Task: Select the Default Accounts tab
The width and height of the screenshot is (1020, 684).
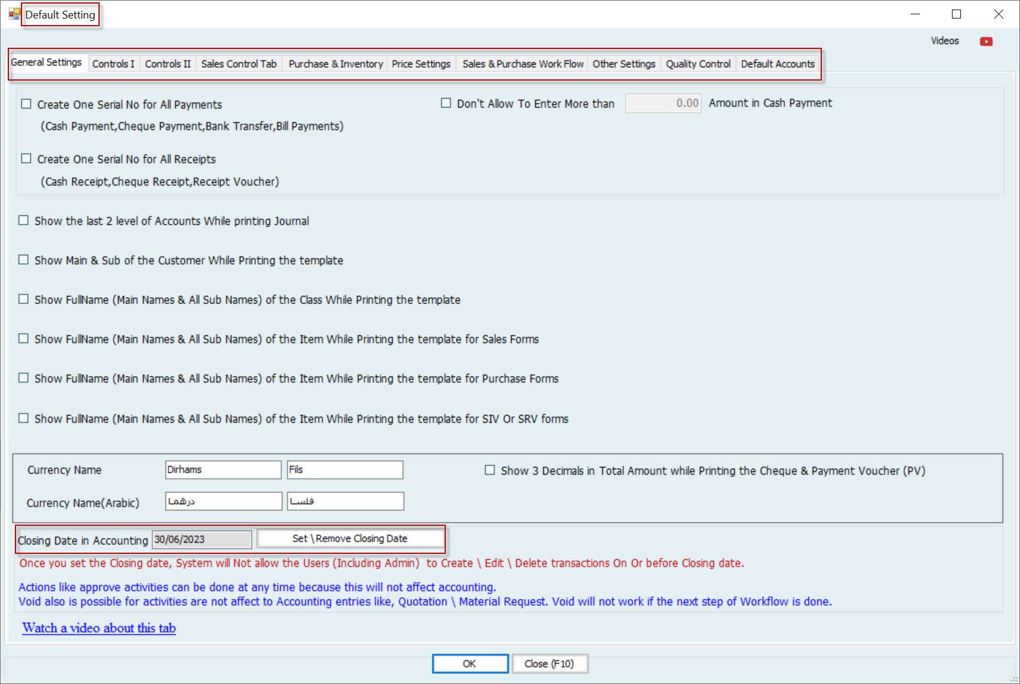Action: pos(777,64)
